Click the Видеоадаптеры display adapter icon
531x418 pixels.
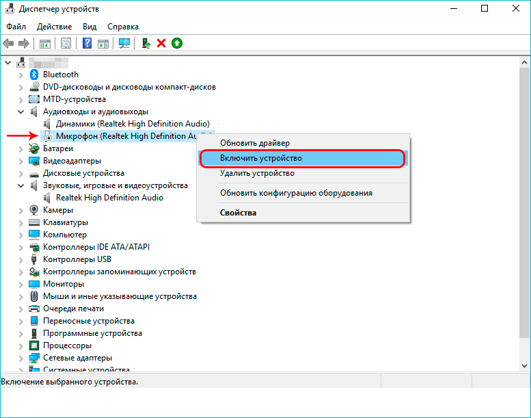pos(34,161)
